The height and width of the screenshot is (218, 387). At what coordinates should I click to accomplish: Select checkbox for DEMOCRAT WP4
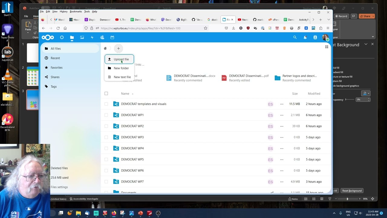106,148
